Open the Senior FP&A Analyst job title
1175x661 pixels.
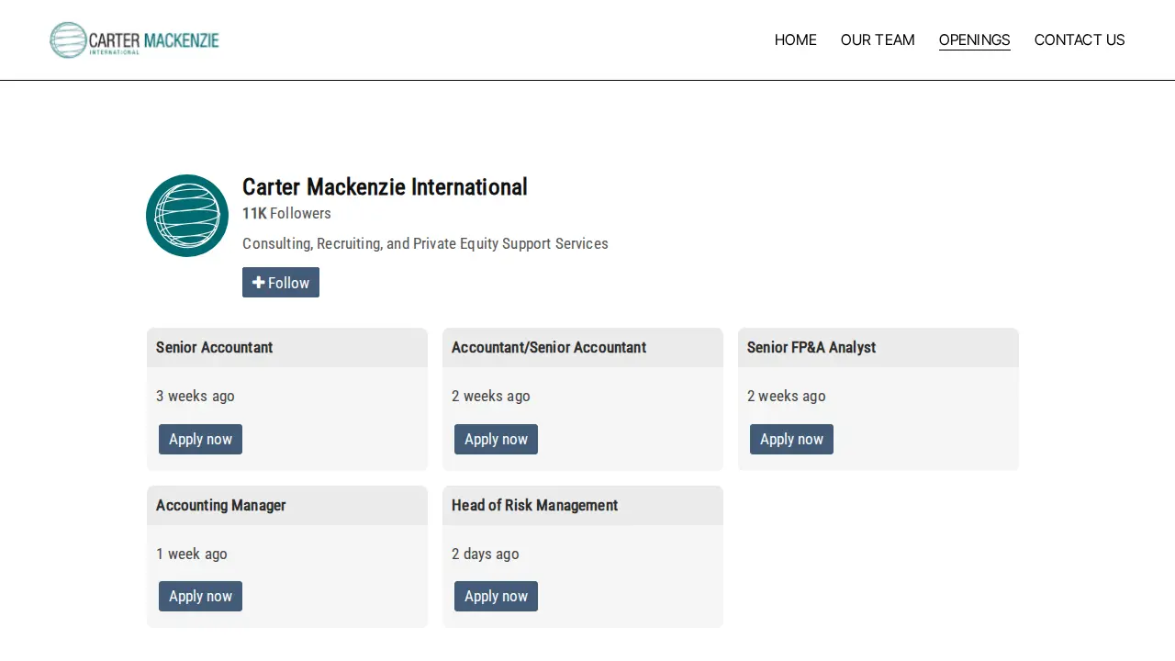tap(811, 347)
